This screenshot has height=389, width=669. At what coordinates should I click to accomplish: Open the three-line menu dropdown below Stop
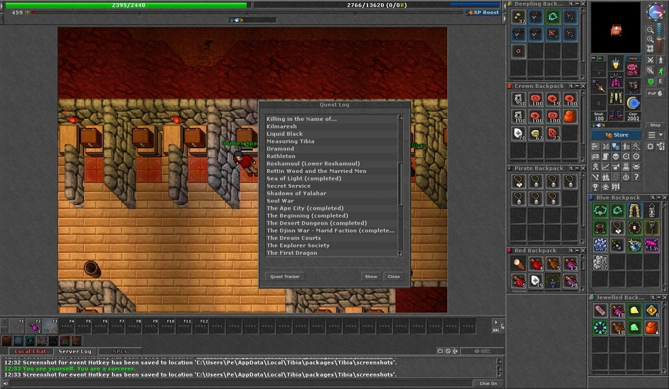pos(655,135)
